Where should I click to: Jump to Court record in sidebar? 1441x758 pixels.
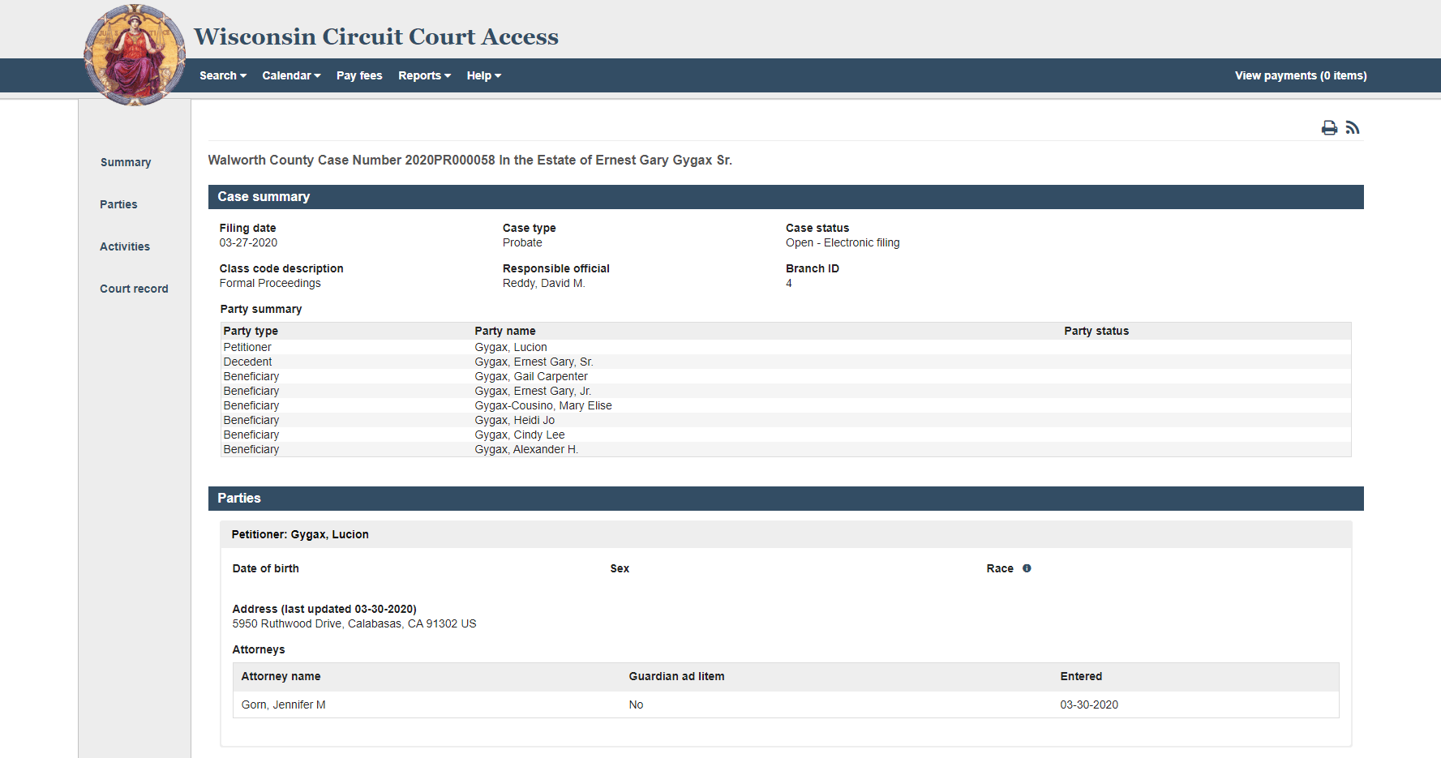134,289
